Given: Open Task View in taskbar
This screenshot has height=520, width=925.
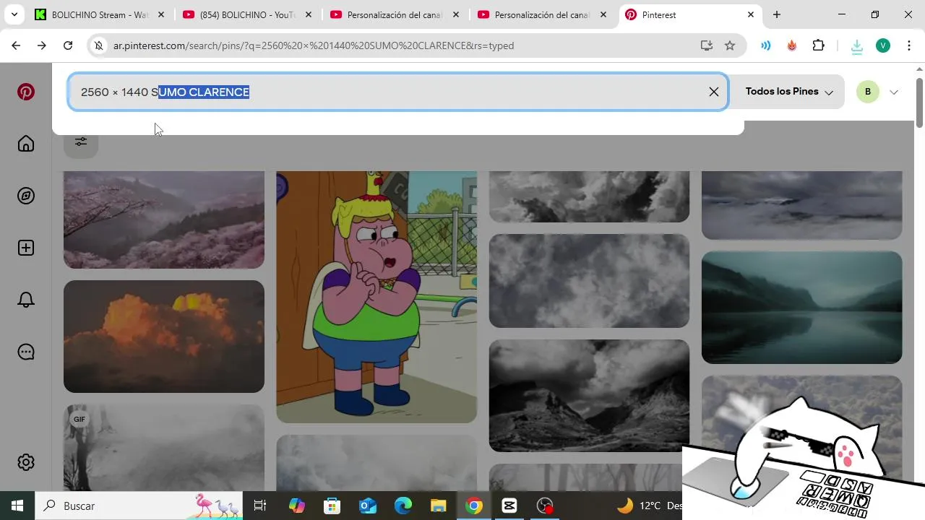Looking at the screenshot, I should 260,506.
